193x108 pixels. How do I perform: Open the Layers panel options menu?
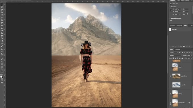pos(192,49)
